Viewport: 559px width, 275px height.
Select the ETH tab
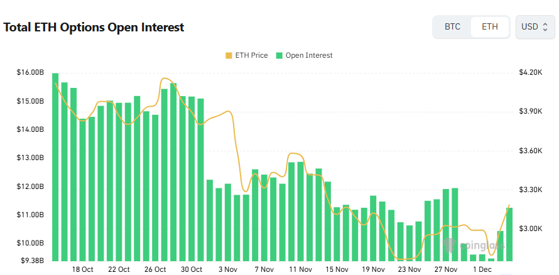[490, 27]
